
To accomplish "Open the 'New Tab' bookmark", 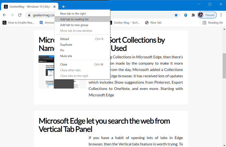I will [153, 23].
